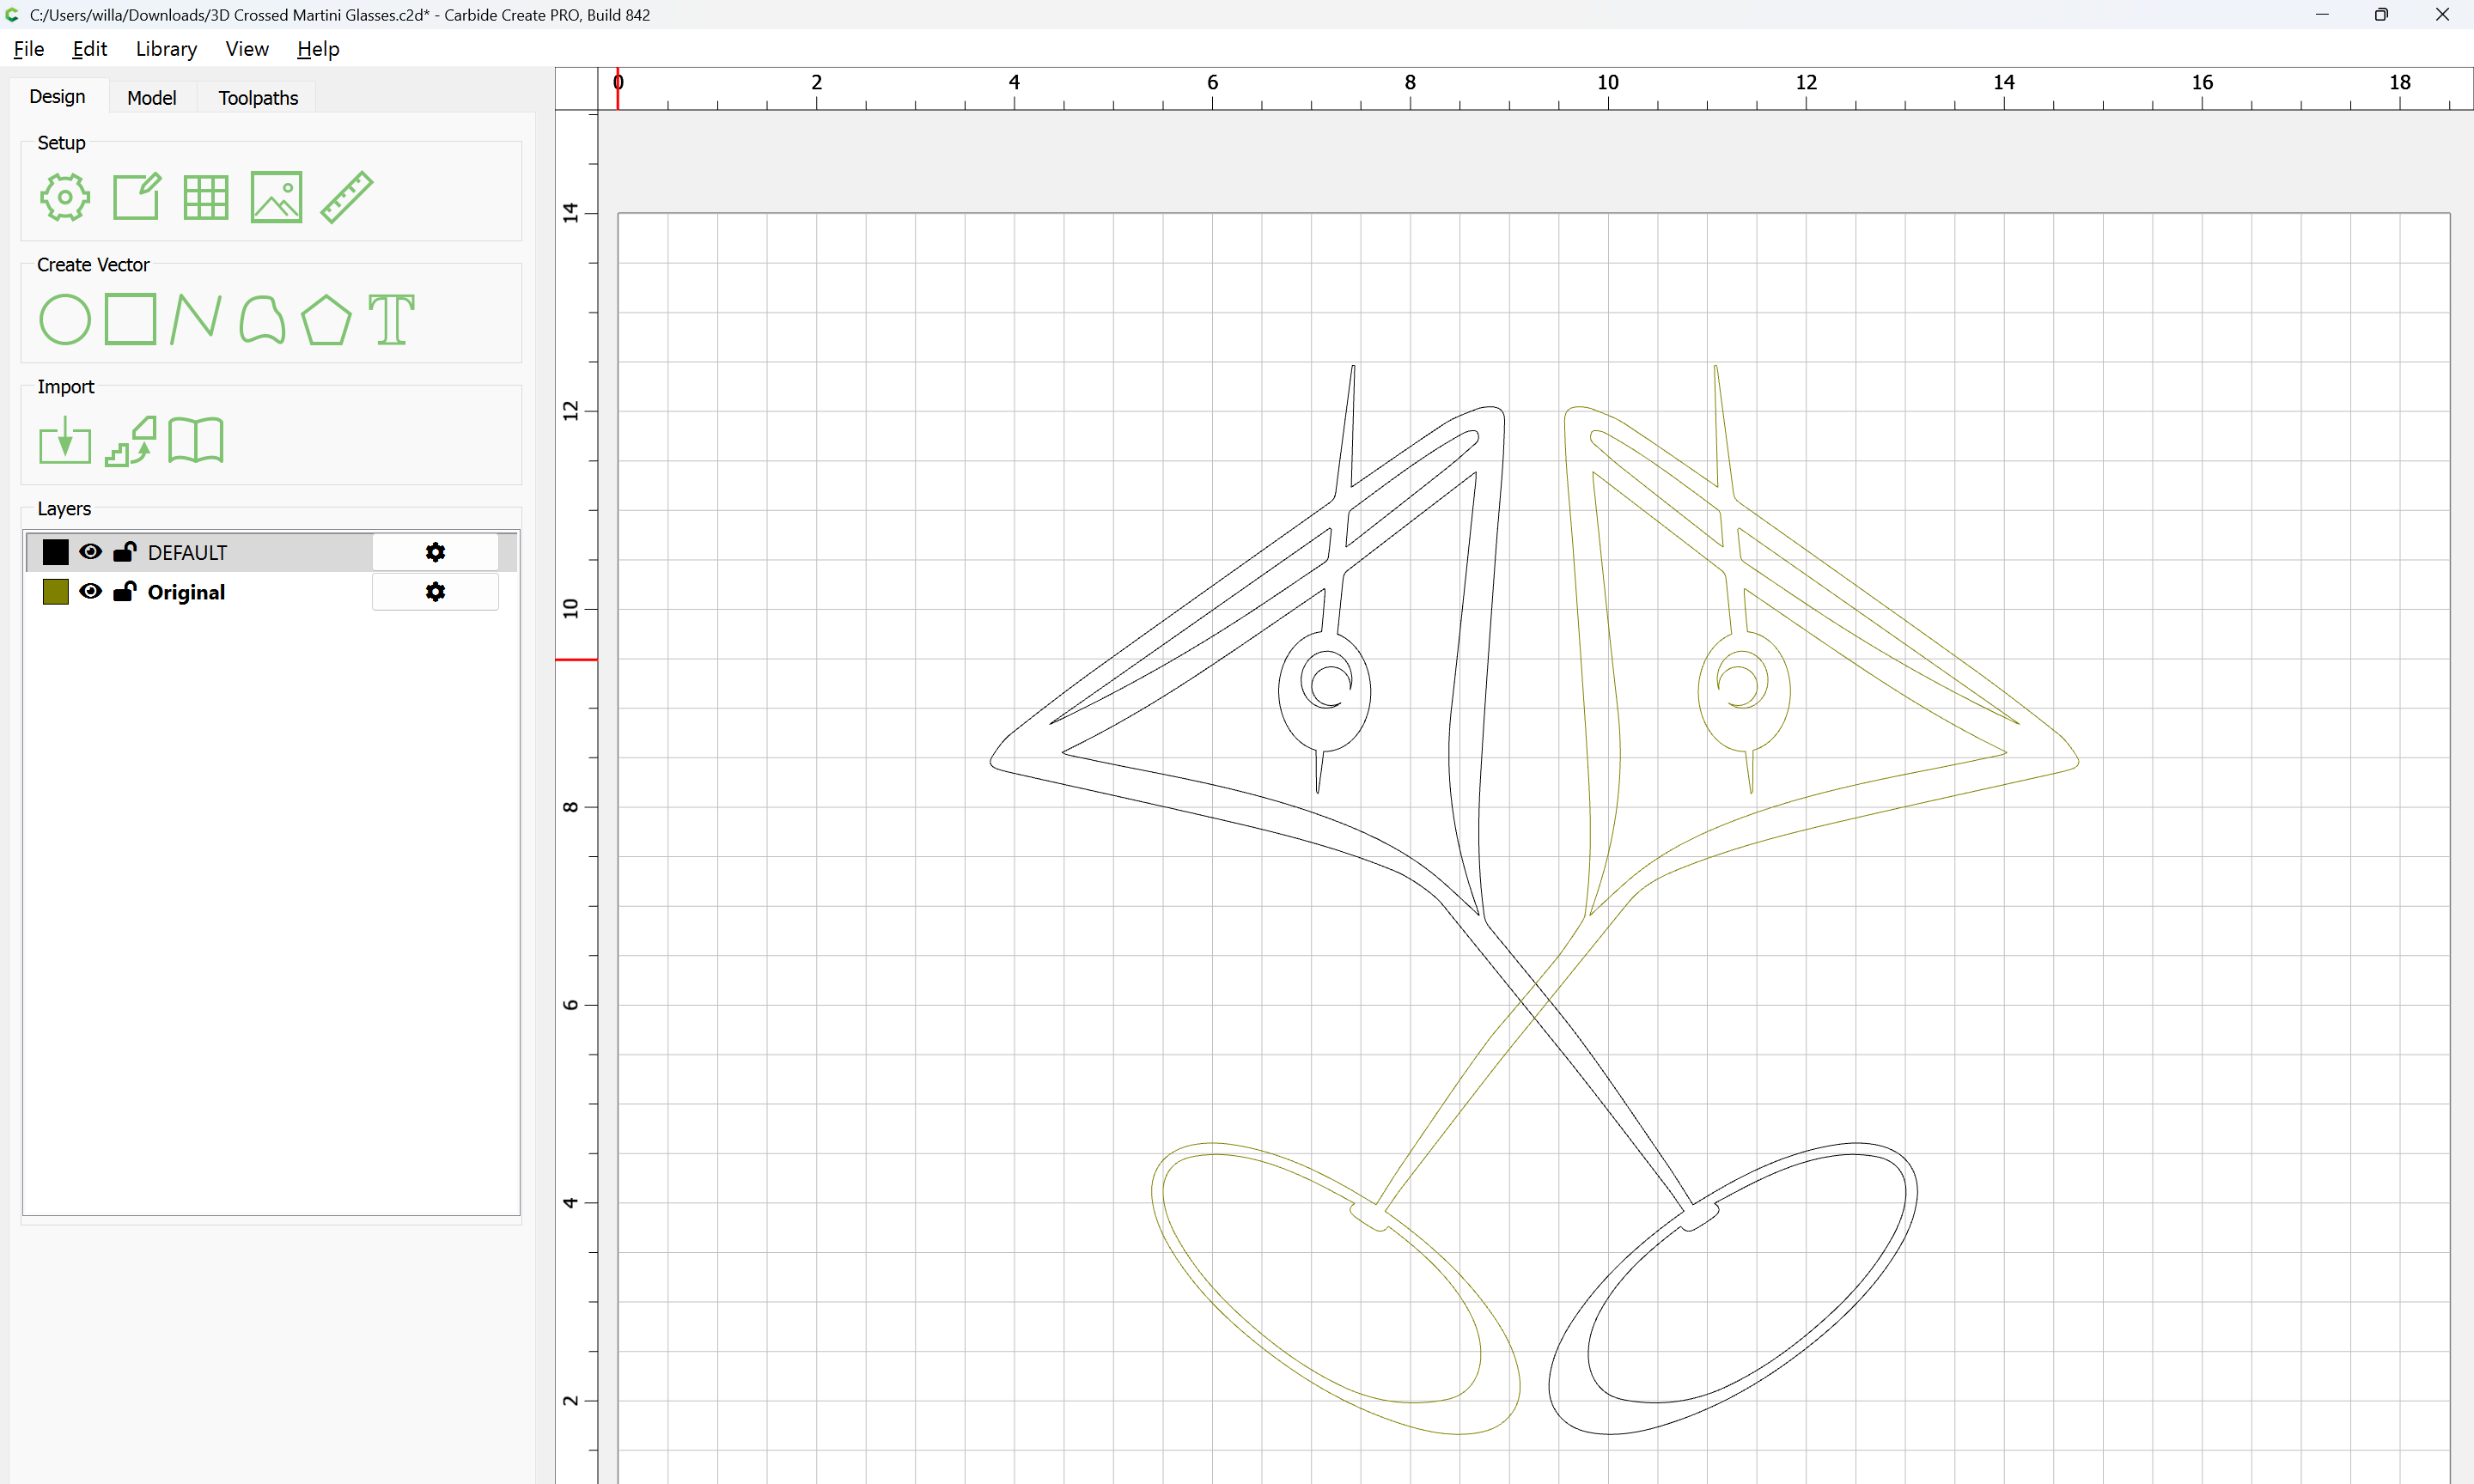Click the Trace image icon
The height and width of the screenshot is (1484, 2474).
pos(131,441)
